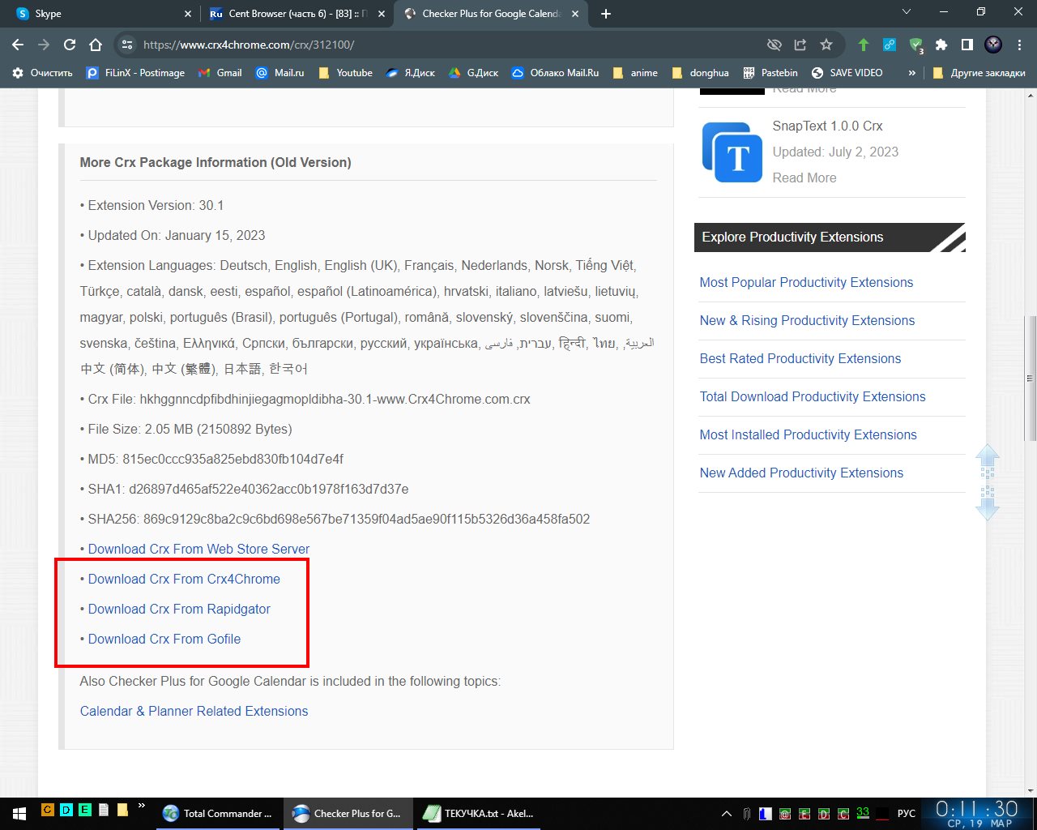Open the browser home page
Image resolution: width=1037 pixels, height=830 pixels.
(x=96, y=45)
